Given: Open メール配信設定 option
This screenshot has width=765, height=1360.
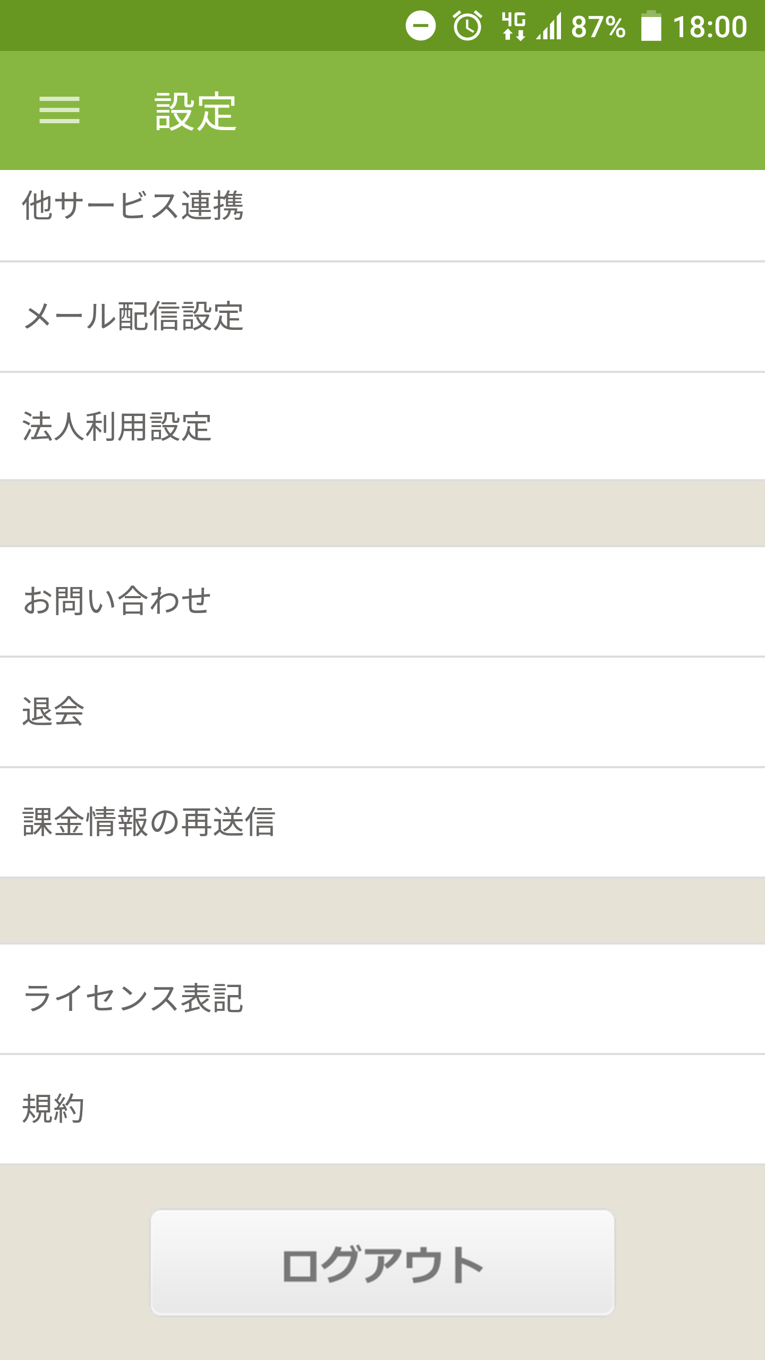Looking at the screenshot, I should [382, 317].
